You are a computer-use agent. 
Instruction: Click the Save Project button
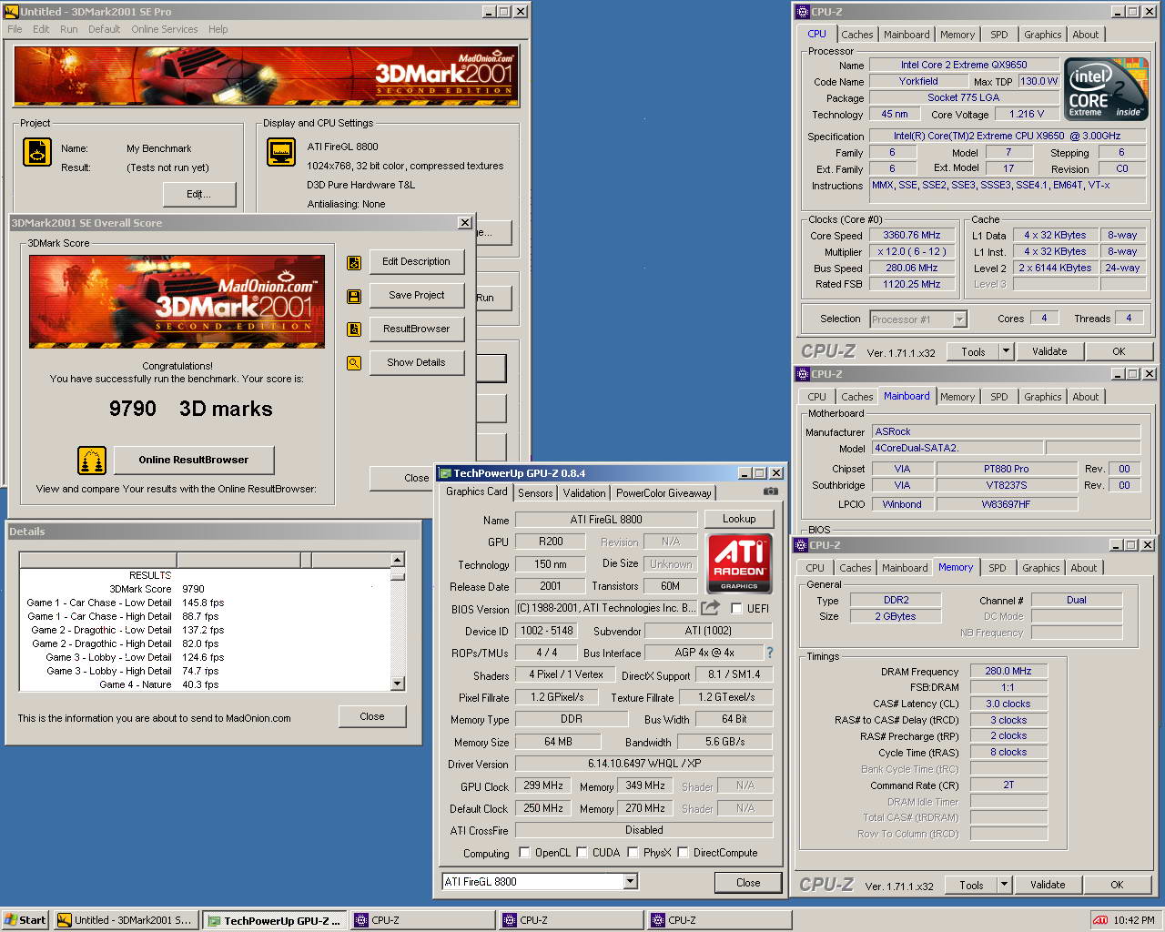(416, 295)
